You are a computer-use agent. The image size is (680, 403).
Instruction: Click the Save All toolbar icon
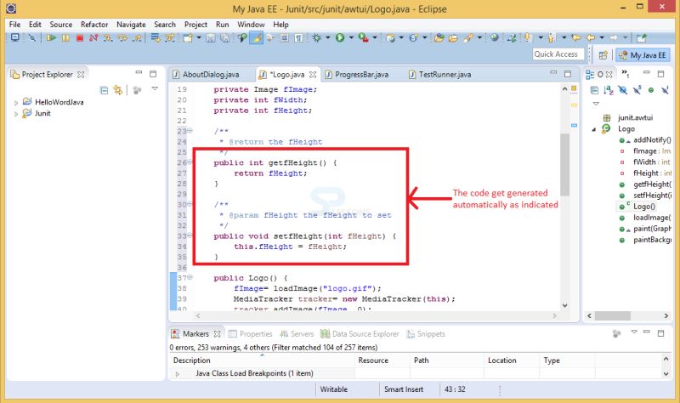point(224,37)
